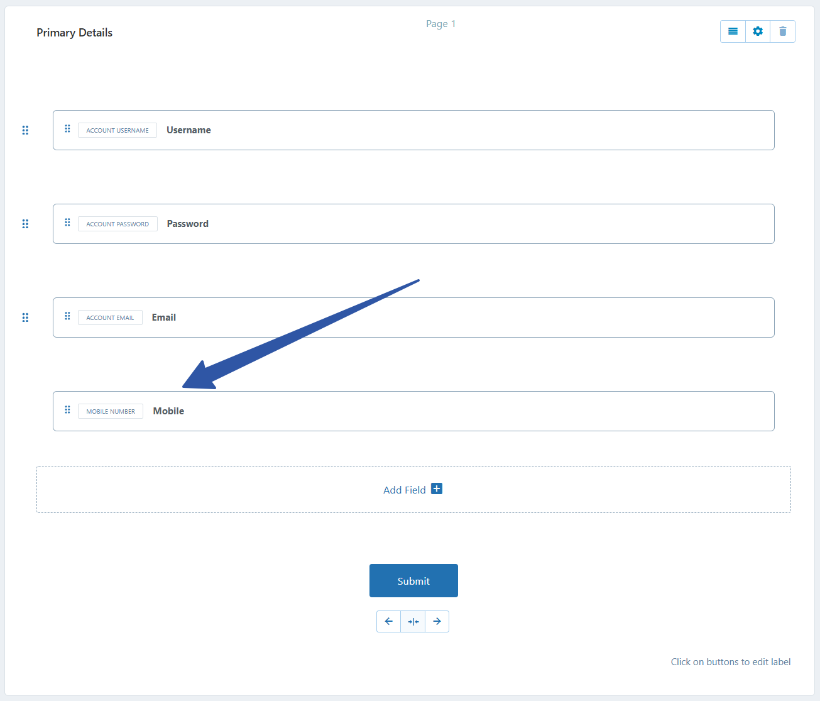Click the section layout lines icon
Viewport: 820px width, 701px height.
[733, 31]
